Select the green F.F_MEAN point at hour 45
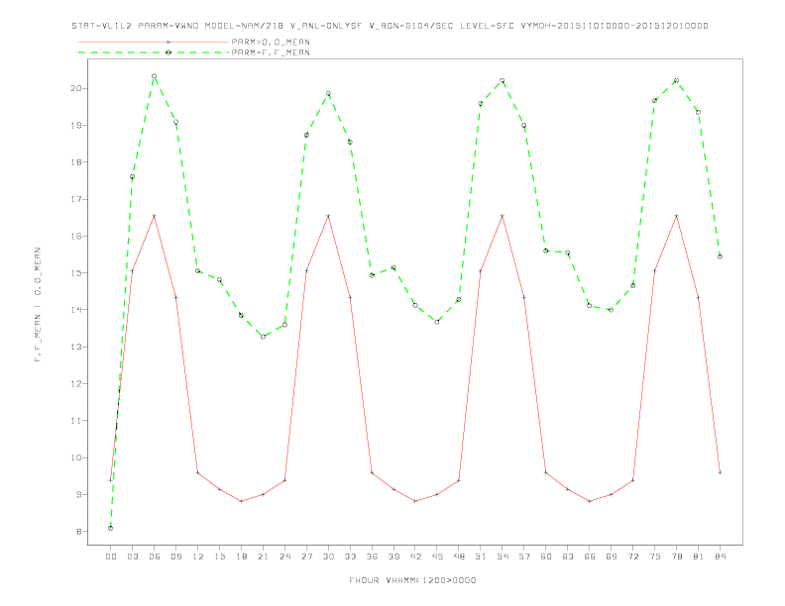Image resolution: width=785 pixels, height=606 pixels. point(437,322)
